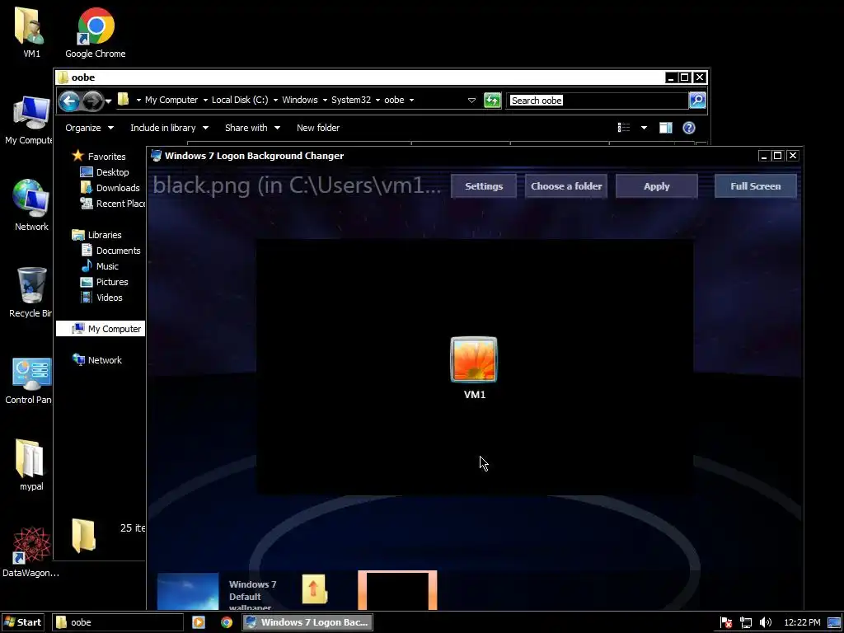Expand the dropdown arrow after My Computer breadcrumb
This screenshot has height=633, width=844.
click(x=205, y=100)
